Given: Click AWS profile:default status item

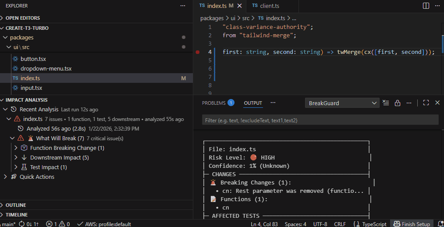Looking at the screenshot, I should point(104,224).
